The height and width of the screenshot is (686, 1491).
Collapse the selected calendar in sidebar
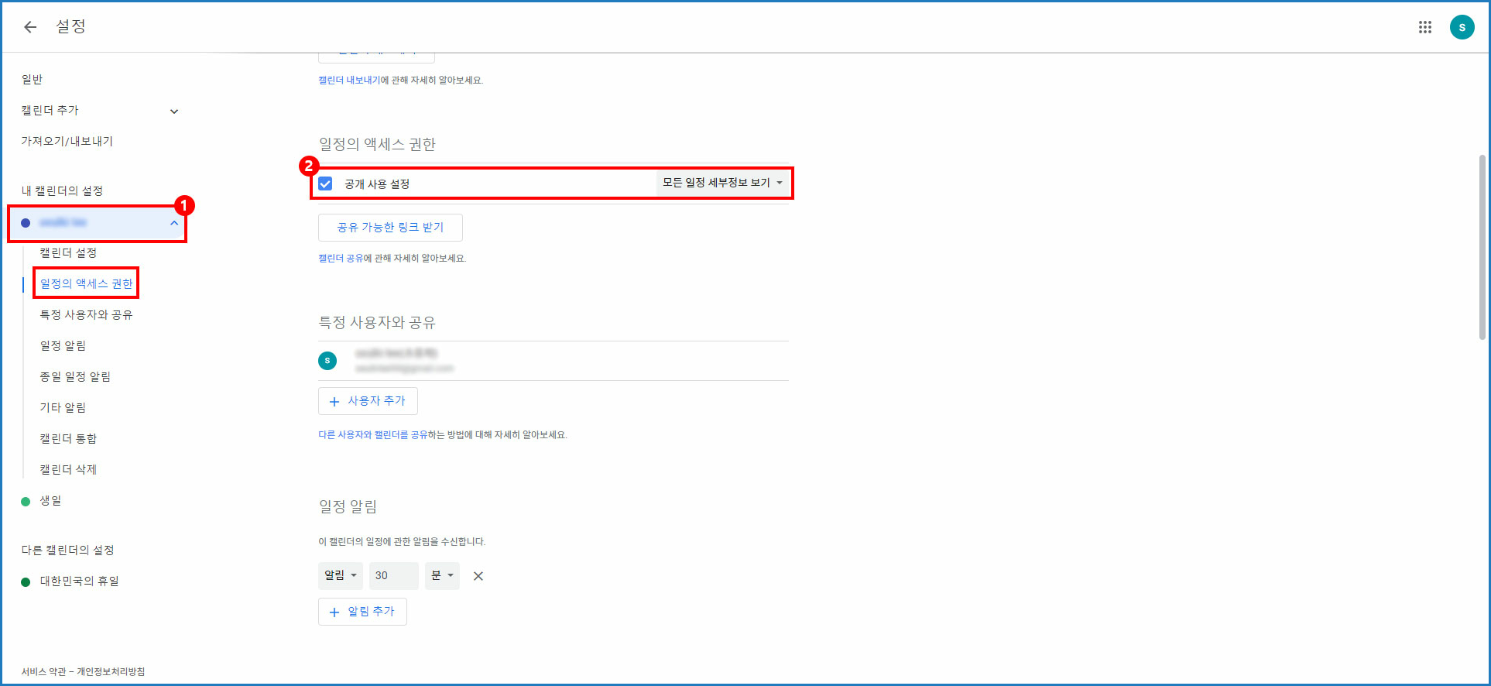pos(174,223)
